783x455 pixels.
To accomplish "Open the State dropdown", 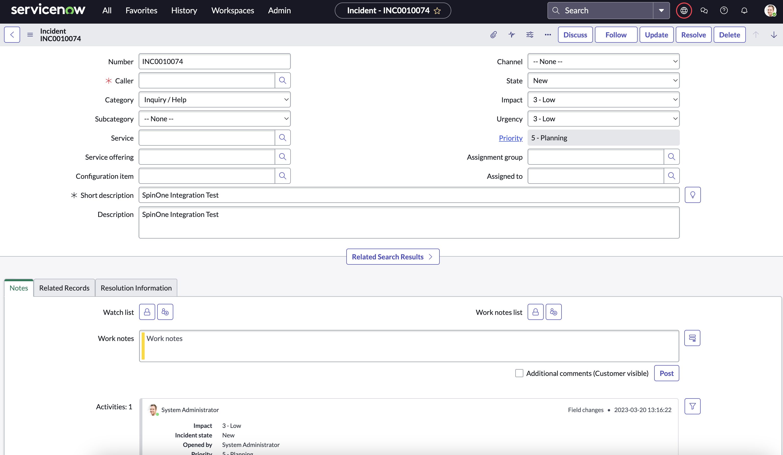I will tap(603, 81).
